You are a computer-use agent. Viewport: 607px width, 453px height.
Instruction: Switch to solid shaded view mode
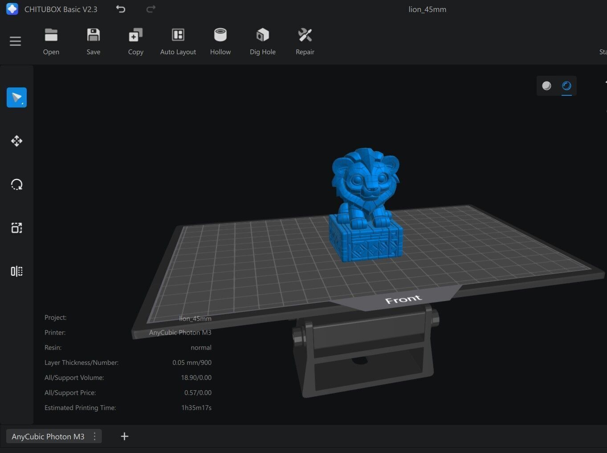pos(546,86)
